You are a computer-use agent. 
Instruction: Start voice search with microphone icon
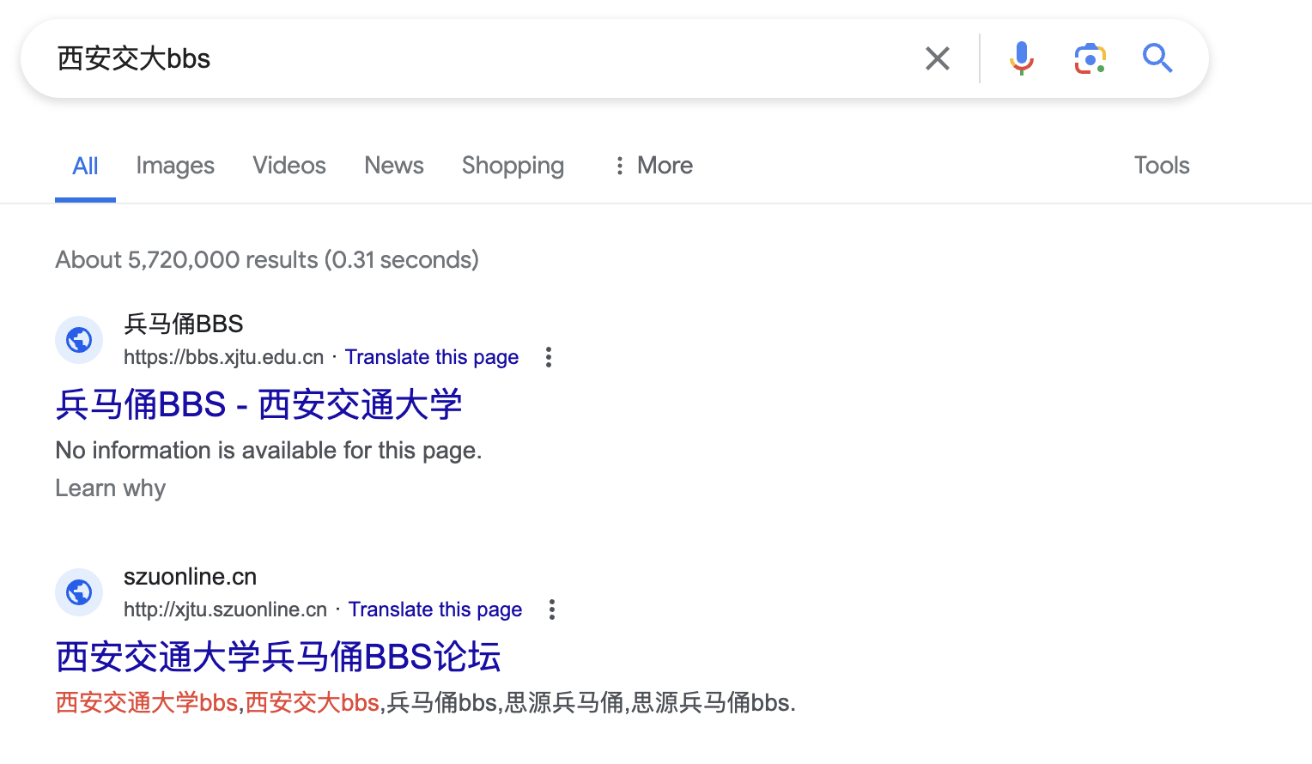click(x=1022, y=58)
